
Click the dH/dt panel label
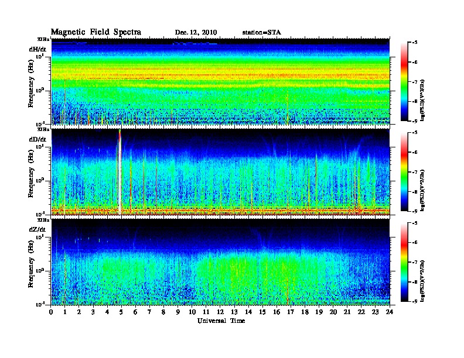37,49
